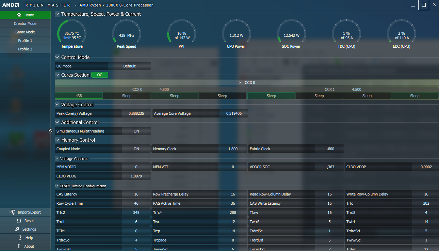This screenshot has width=439, height=251.
Task: Click the AMD logo in title bar
Action: pos(11,5)
